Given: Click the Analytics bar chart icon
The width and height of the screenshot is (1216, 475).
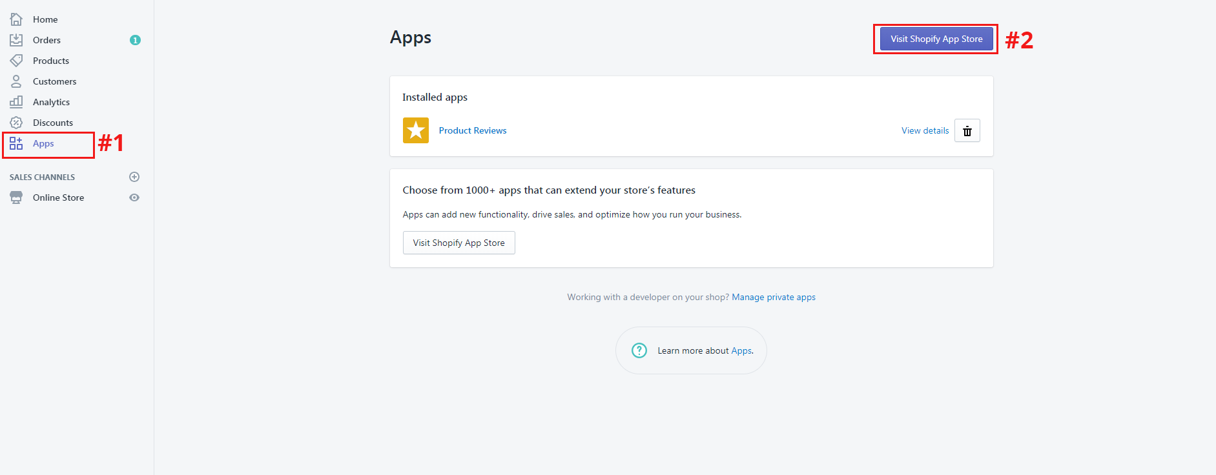Looking at the screenshot, I should pos(16,102).
